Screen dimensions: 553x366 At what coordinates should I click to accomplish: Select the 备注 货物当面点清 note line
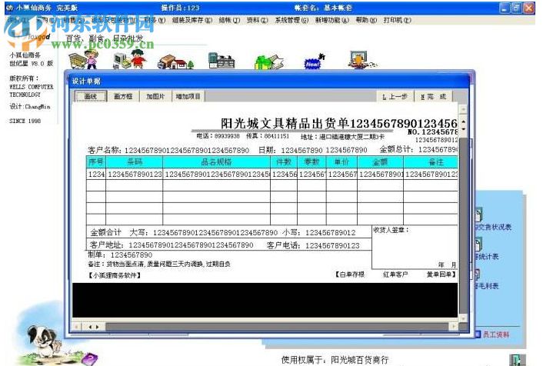pos(159,264)
